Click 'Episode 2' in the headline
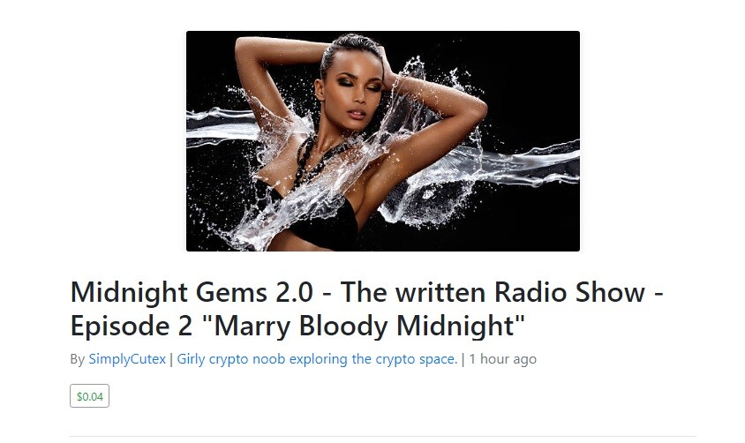The image size is (745, 443). [132, 327]
